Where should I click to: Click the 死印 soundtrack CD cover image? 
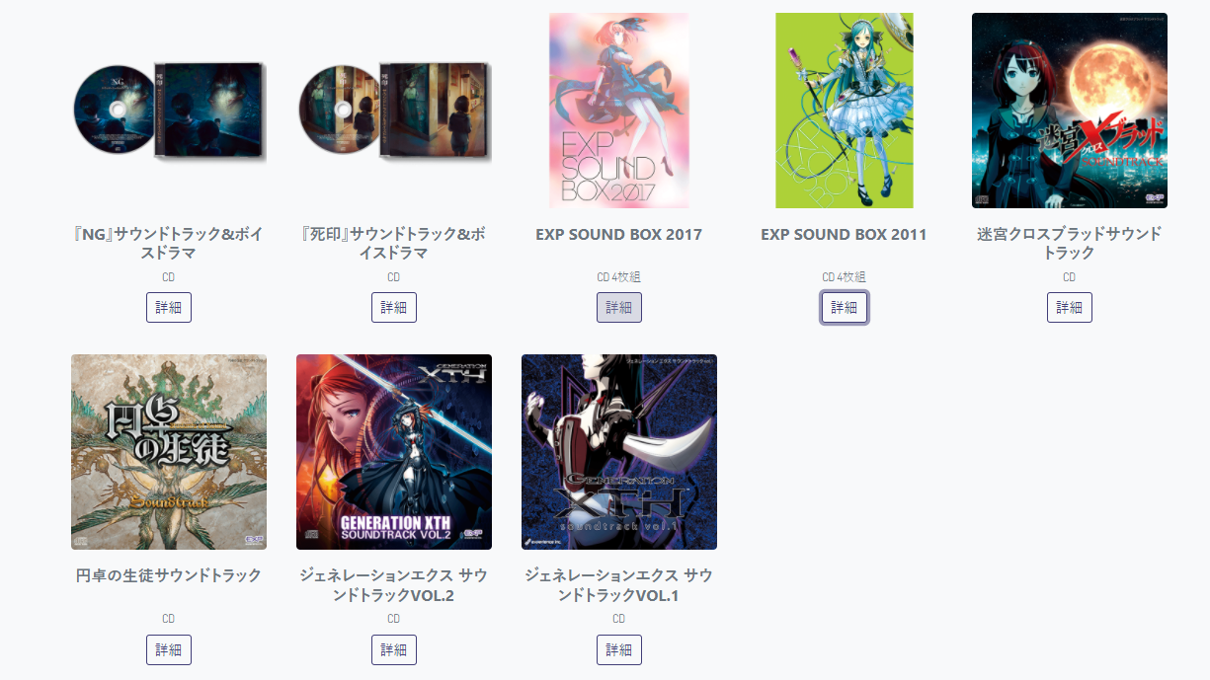click(x=394, y=111)
